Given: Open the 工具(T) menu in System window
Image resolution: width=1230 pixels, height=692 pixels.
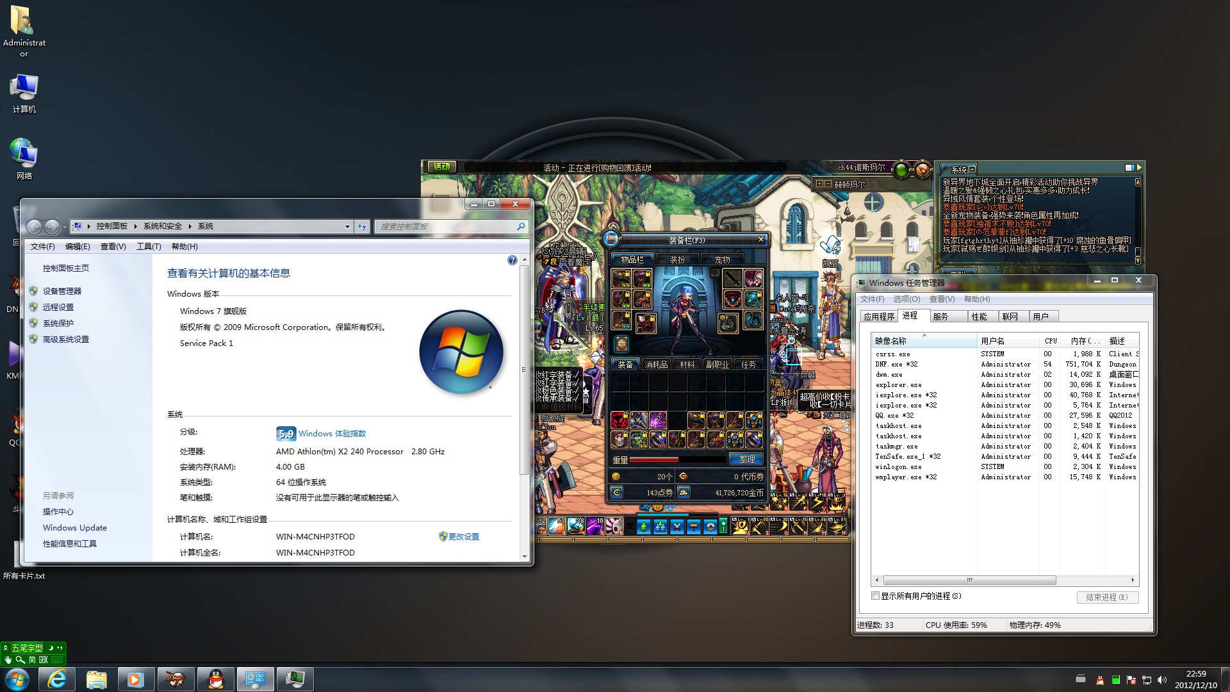Looking at the screenshot, I should click(149, 247).
